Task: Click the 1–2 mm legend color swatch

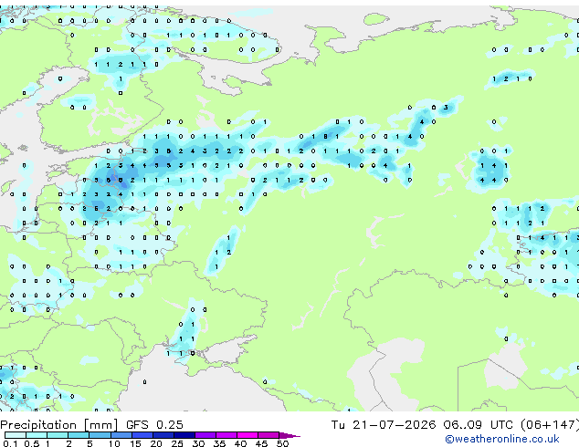Action: tap(58, 435)
